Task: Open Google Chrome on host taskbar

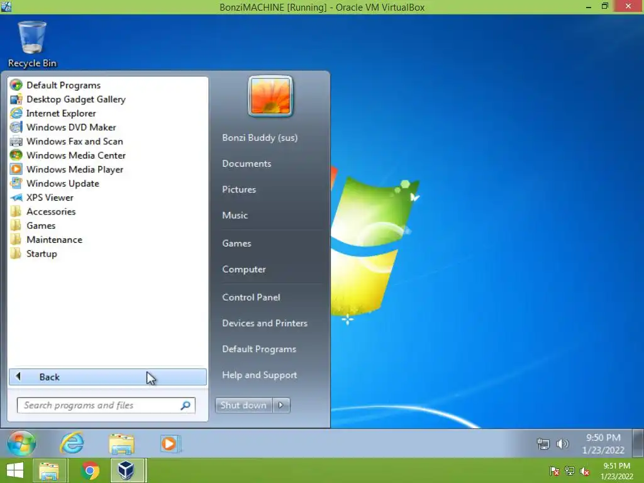Action: pyautogui.click(x=90, y=470)
